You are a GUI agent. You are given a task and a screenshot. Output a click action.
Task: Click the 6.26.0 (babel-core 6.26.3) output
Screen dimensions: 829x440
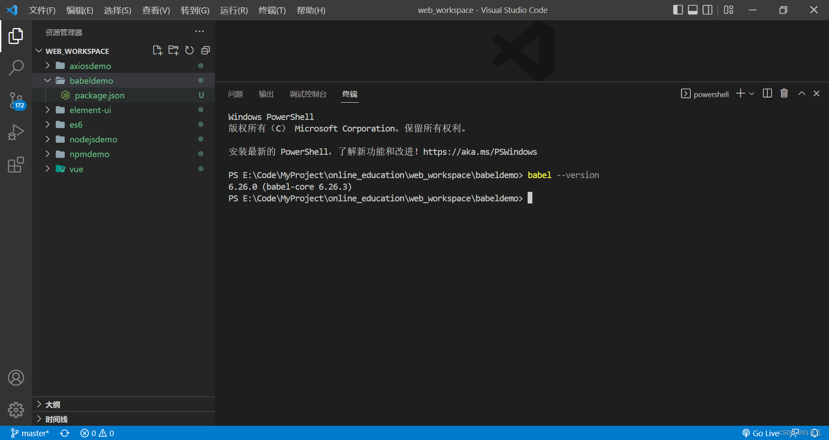coord(290,187)
